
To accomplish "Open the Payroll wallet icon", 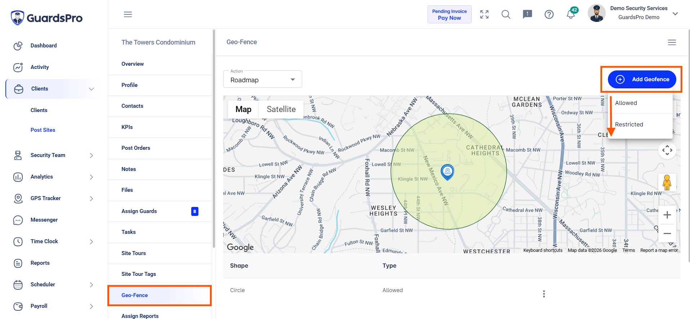I will pos(18,306).
